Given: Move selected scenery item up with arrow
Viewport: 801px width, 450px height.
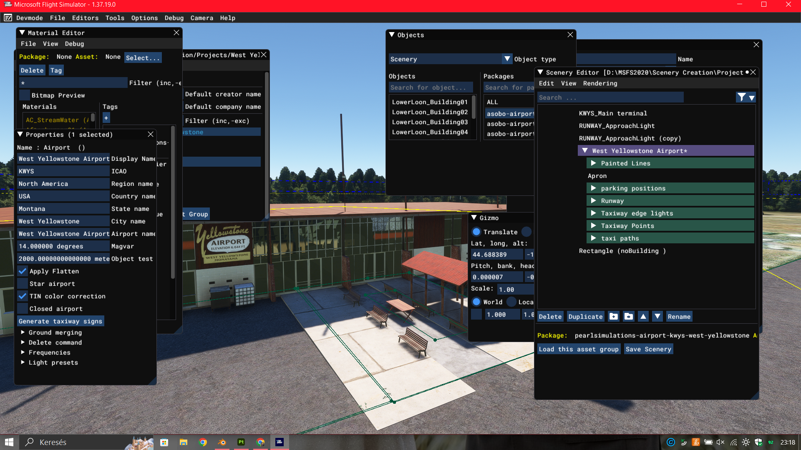Looking at the screenshot, I should coord(643,317).
